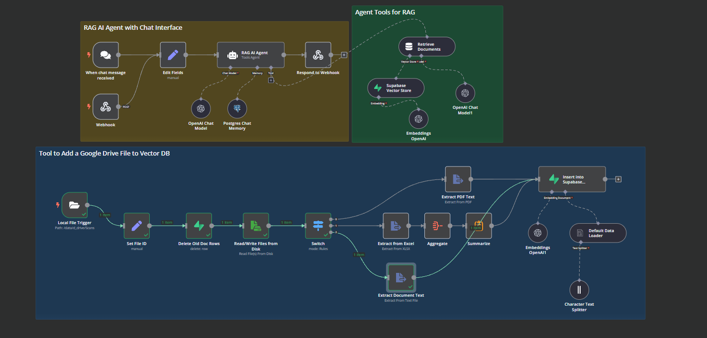Open the Supabase Vector Store node
Viewport: 707px width, 338px height.
pyautogui.click(x=396, y=88)
